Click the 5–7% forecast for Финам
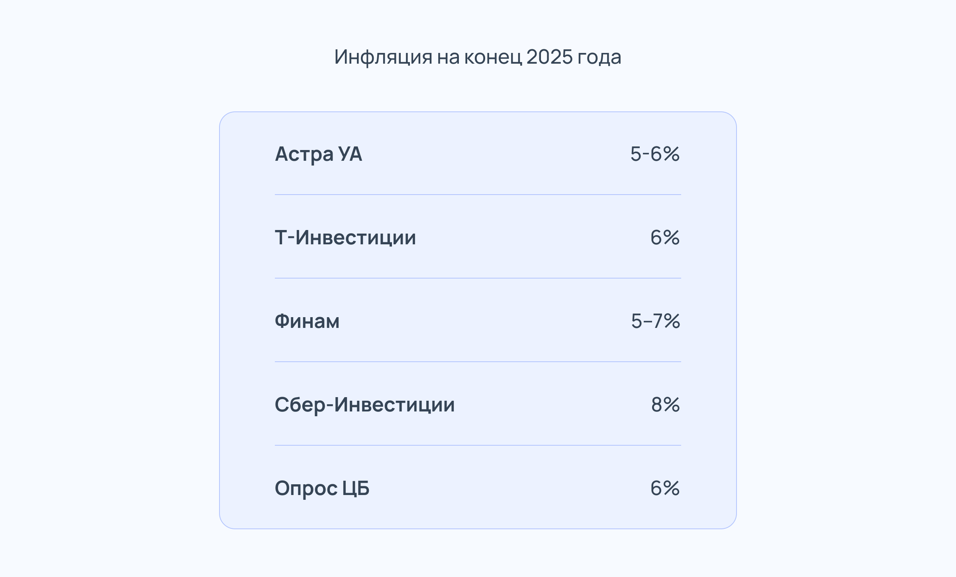This screenshot has width=956, height=577. coord(656,321)
